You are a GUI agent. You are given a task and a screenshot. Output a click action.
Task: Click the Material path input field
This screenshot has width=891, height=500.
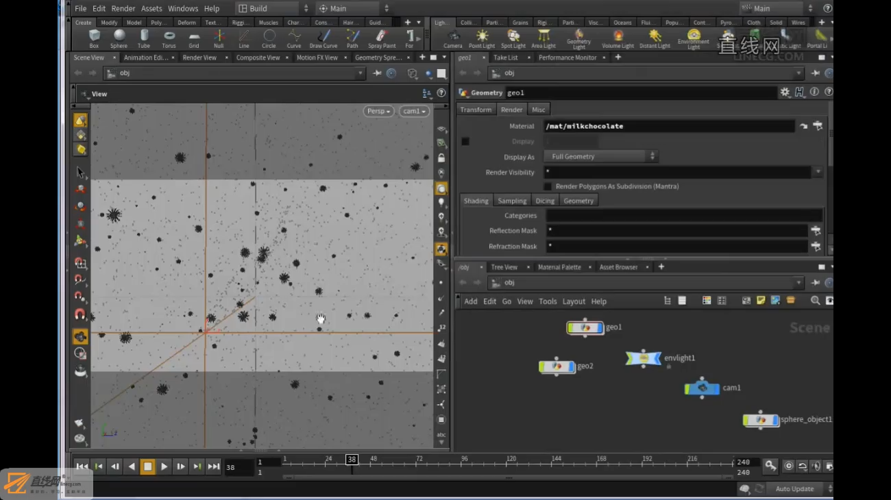coord(668,126)
